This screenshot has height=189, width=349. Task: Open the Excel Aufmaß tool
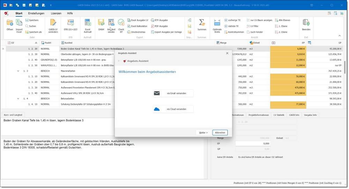coord(88,26)
